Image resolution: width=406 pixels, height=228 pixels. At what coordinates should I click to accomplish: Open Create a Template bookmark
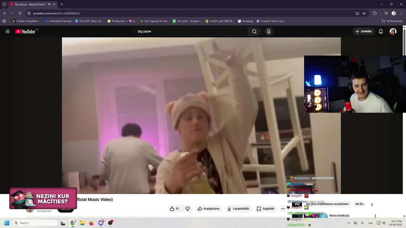click(26, 21)
